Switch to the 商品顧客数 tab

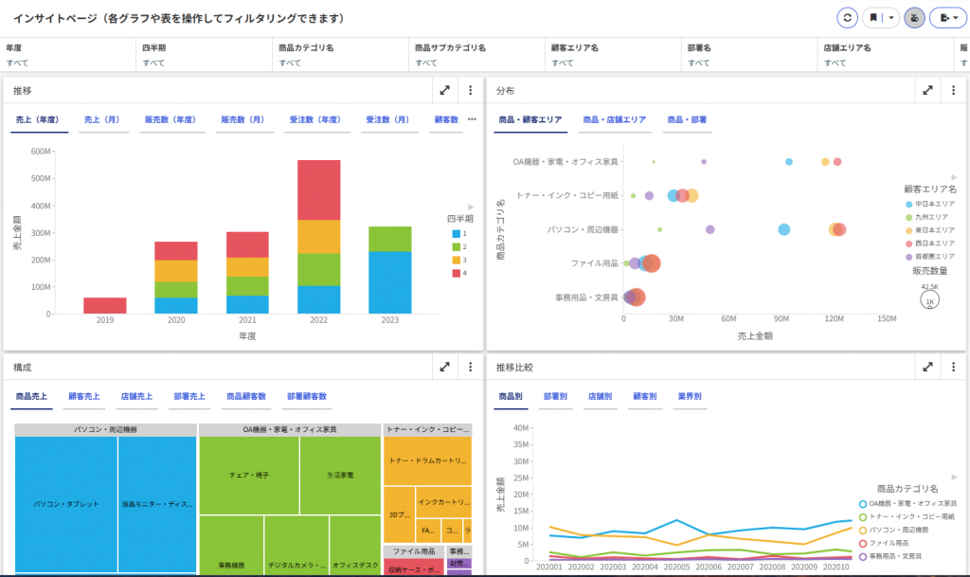(246, 396)
